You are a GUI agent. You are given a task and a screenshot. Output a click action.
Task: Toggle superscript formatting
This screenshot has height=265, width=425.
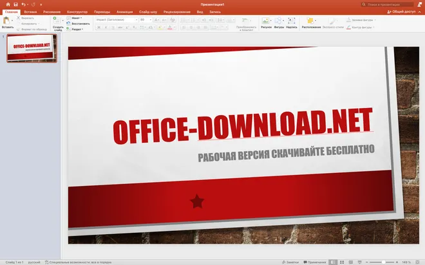tap(127, 28)
